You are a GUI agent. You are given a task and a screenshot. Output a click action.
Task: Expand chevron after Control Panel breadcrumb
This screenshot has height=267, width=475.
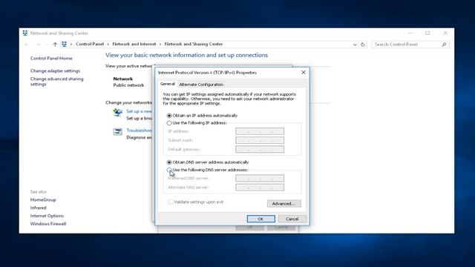point(108,44)
